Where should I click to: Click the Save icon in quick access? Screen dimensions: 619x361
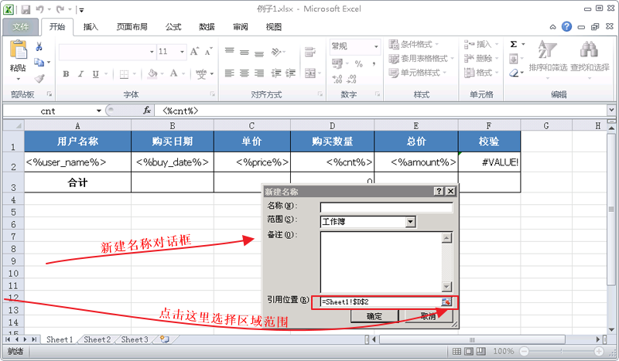[26, 9]
